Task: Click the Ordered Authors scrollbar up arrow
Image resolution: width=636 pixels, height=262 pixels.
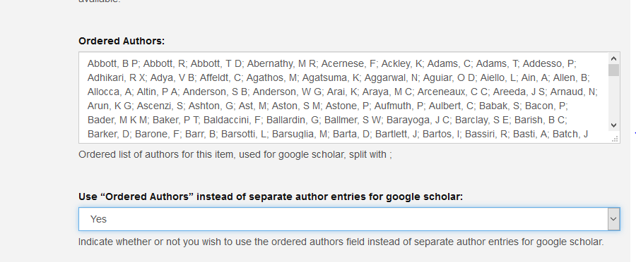Action: click(x=613, y=58)
